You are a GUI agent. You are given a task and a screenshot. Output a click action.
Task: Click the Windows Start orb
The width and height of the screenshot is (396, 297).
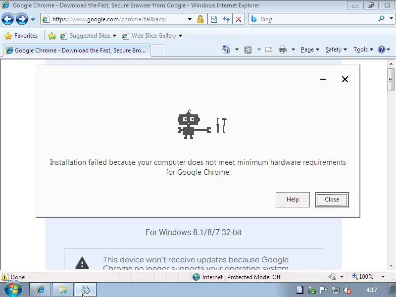[x=13, y=290]
